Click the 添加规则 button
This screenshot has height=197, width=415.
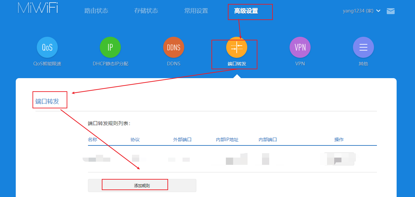point(142,186)
